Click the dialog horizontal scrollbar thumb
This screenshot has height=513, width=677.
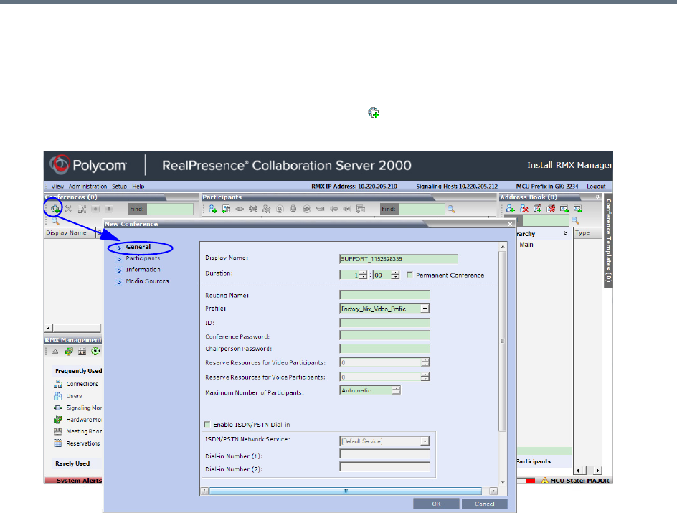[x=346, y=491]
